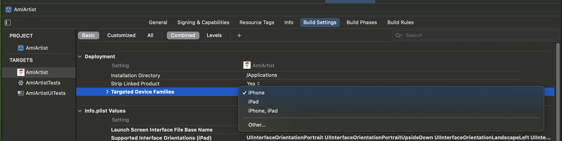Toggle the targets sidebar panel icon
Viewport: 562px width, 141px height.
(8, 22)
